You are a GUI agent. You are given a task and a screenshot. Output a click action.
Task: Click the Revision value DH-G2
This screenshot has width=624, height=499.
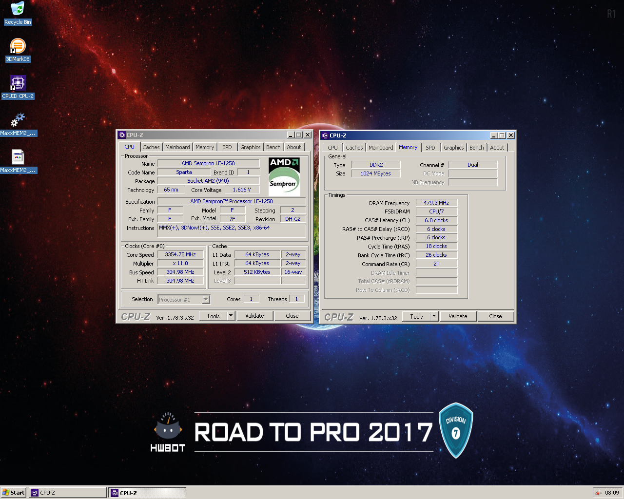coord(293,219)
